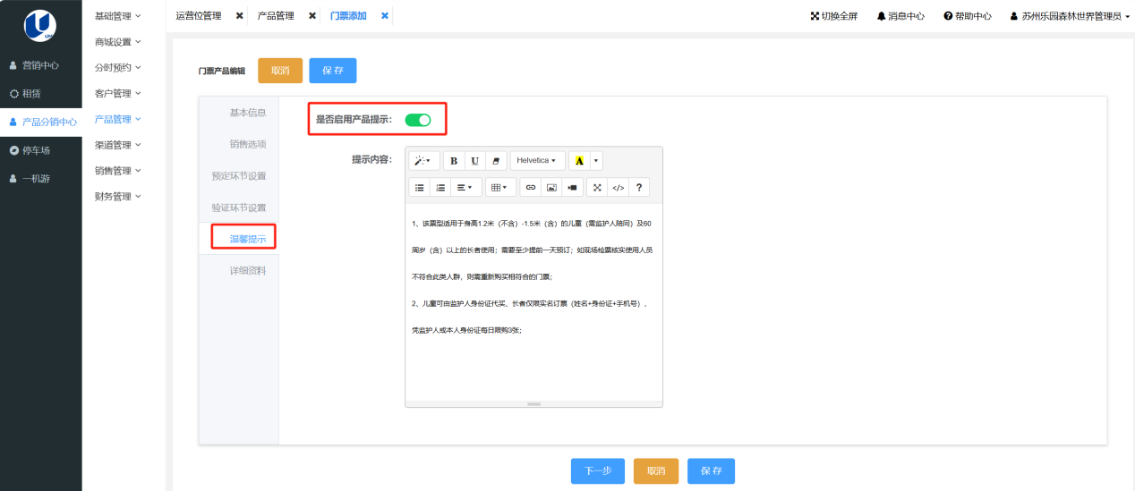This screenshot has width=1135, height=491.
Task: Switch to the 产品管理 tab
Action: coord(276,16)
